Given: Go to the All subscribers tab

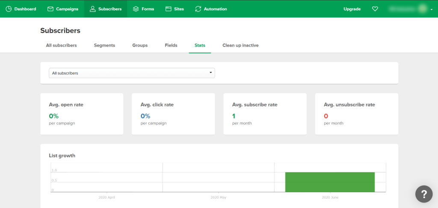Looking at the screenshot, I should coord(61,45).
